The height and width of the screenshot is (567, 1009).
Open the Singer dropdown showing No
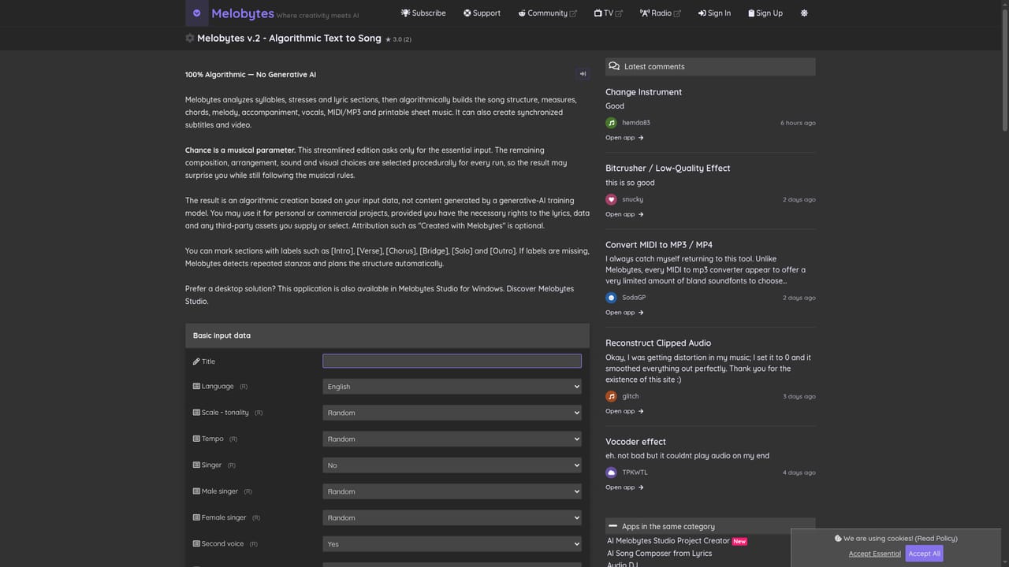pyautogui.click(x=452, y=465)
